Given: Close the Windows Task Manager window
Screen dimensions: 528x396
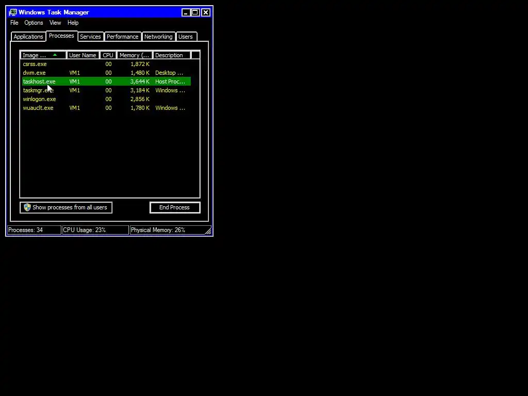Looking at the screenshot, I should click(x=206, y=12).
